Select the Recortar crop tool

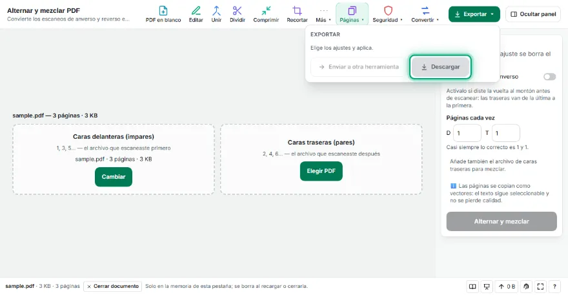[297, 14]
